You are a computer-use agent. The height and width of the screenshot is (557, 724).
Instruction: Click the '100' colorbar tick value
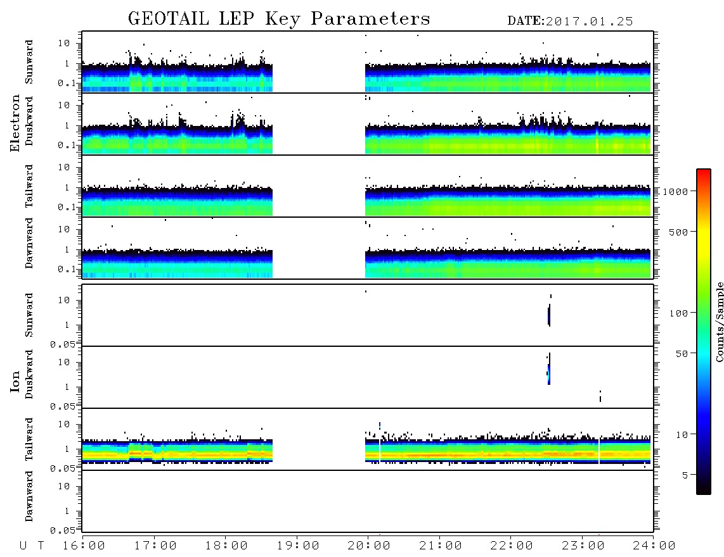point(678,313)
